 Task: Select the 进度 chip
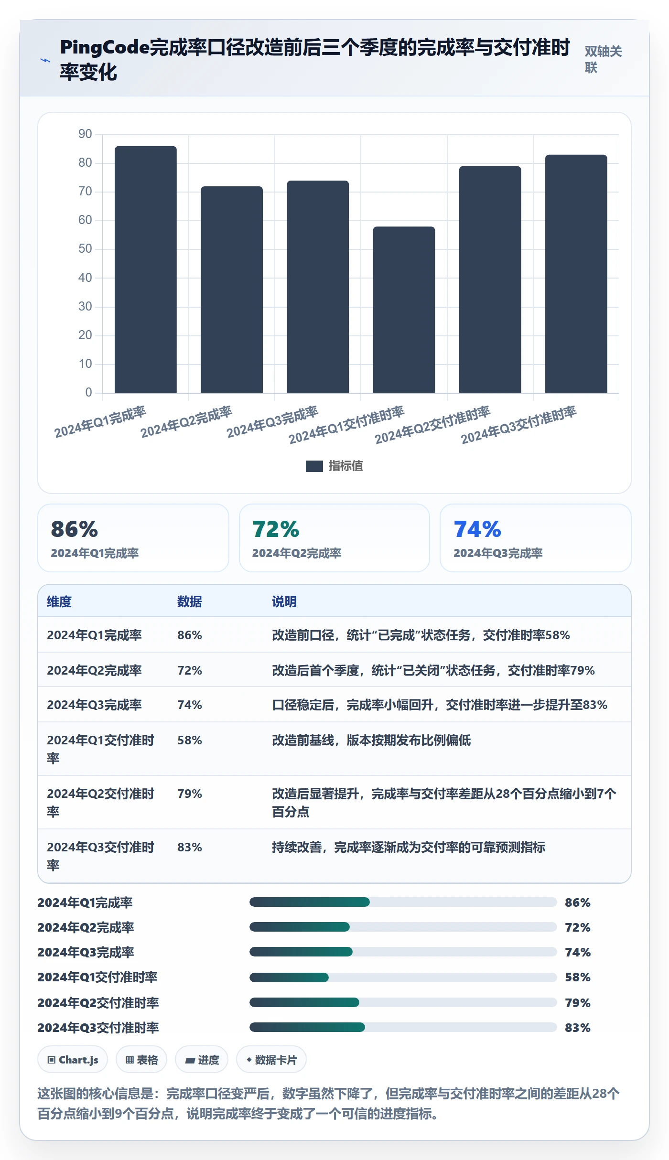[x=202, y=1060]
